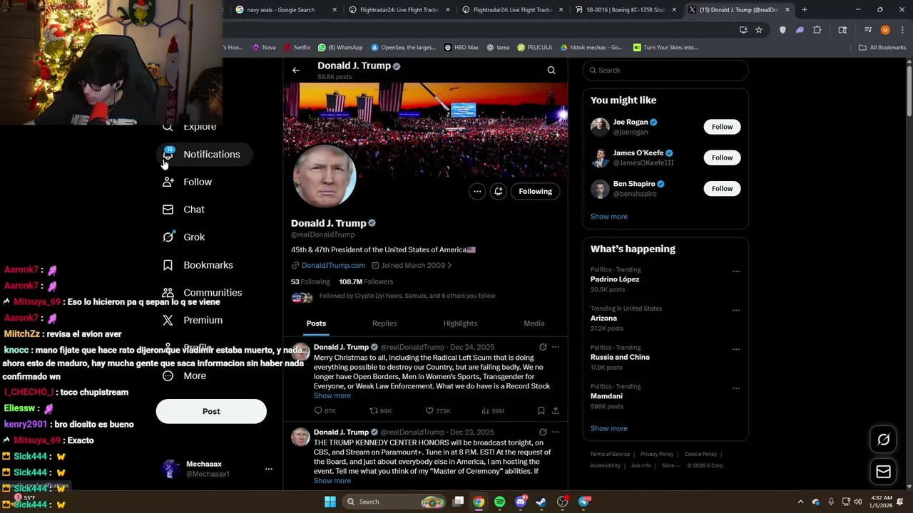Image resolution: width=913 pixels, height=513 pixels.
Task: Click the More circle icon in sidebar
Action: click(x=168, y=376)
